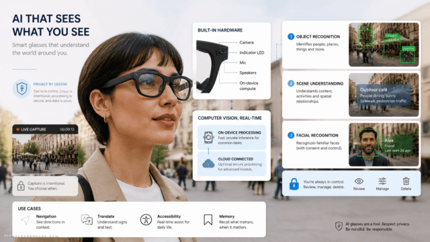Click the number 3 badge for Facial Recognition
Screen dimensions: 430x242
coord(291,135)
